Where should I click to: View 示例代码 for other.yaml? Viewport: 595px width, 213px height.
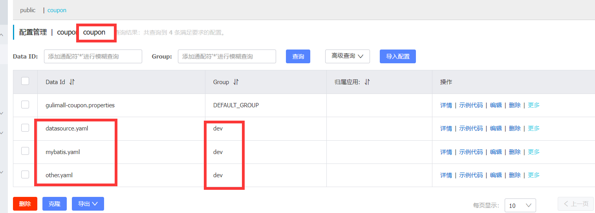click(471, 175)
